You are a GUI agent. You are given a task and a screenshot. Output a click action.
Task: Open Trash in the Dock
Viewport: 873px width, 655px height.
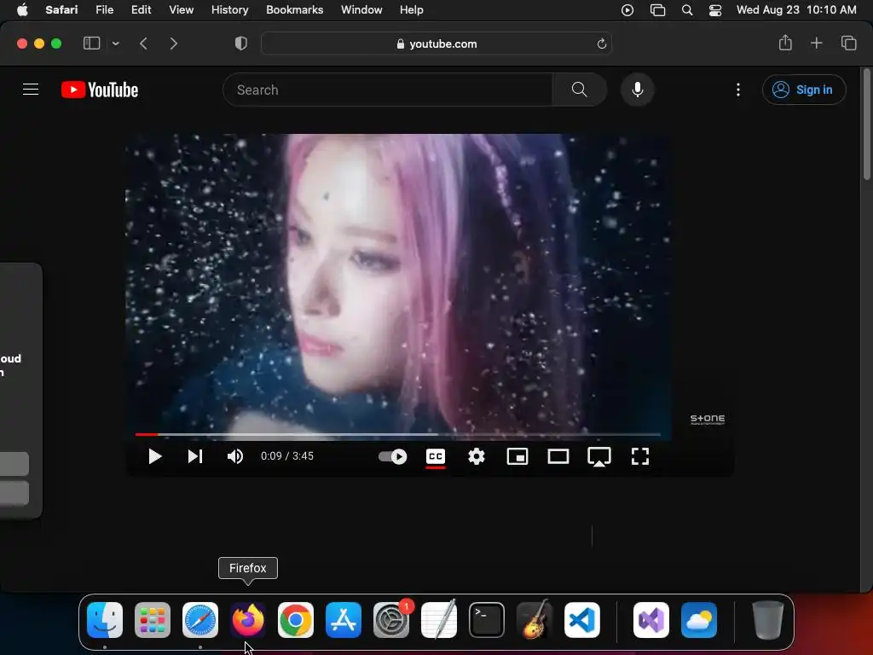pos(768,620)
